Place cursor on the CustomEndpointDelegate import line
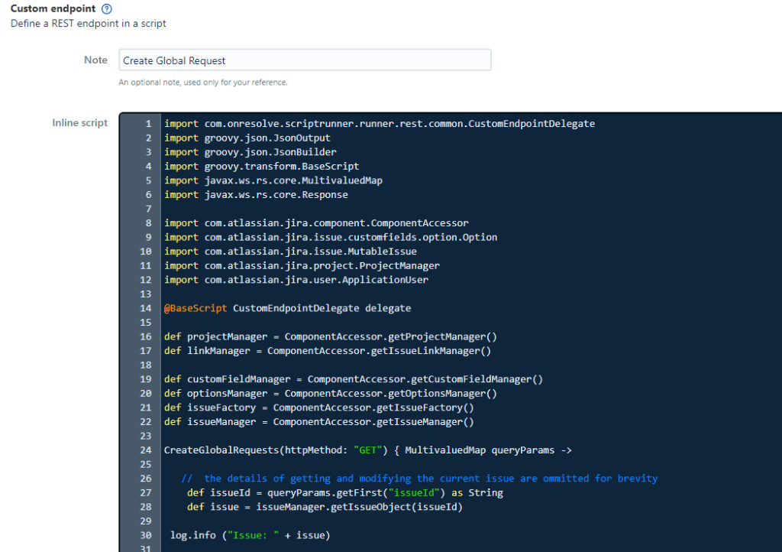Screen dimensions: 782x552 [x=379, y=123]
